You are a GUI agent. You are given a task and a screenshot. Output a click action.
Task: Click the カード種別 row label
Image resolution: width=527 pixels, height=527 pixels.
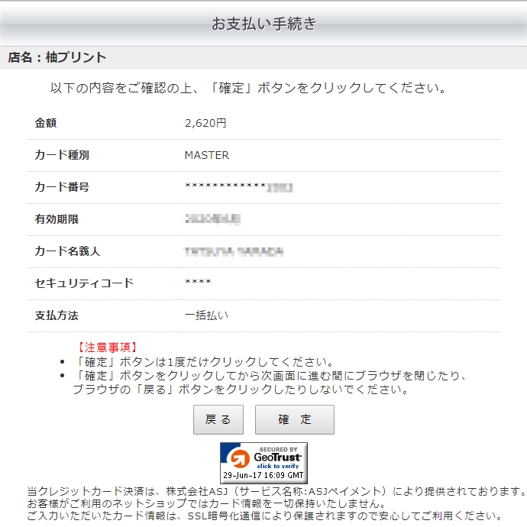(x=62, y=155)
